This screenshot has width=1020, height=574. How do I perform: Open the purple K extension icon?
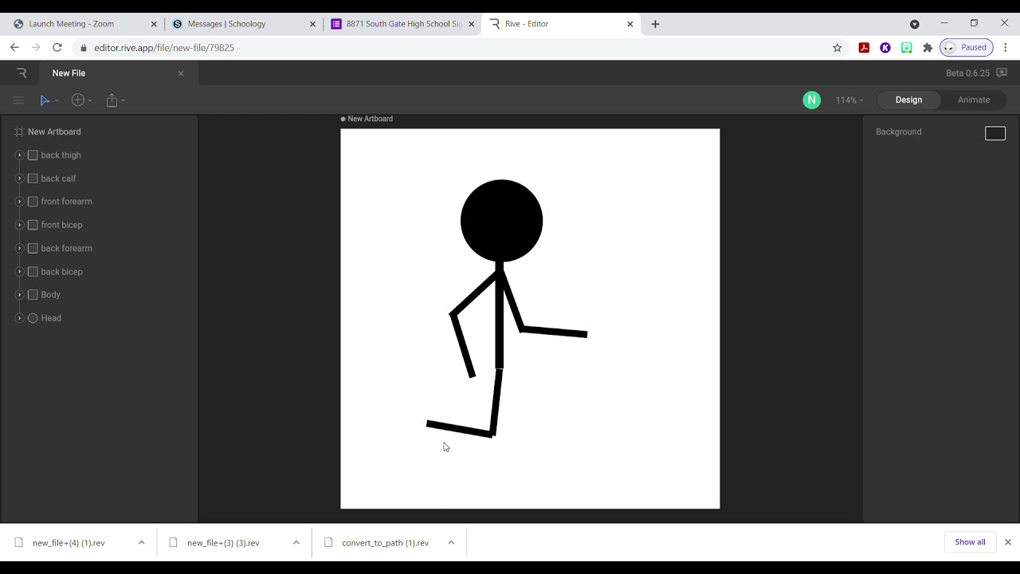(x=885, y=48)
